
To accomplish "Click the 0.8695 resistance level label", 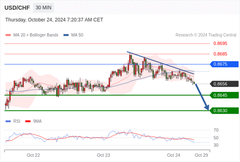I will 220,44.
